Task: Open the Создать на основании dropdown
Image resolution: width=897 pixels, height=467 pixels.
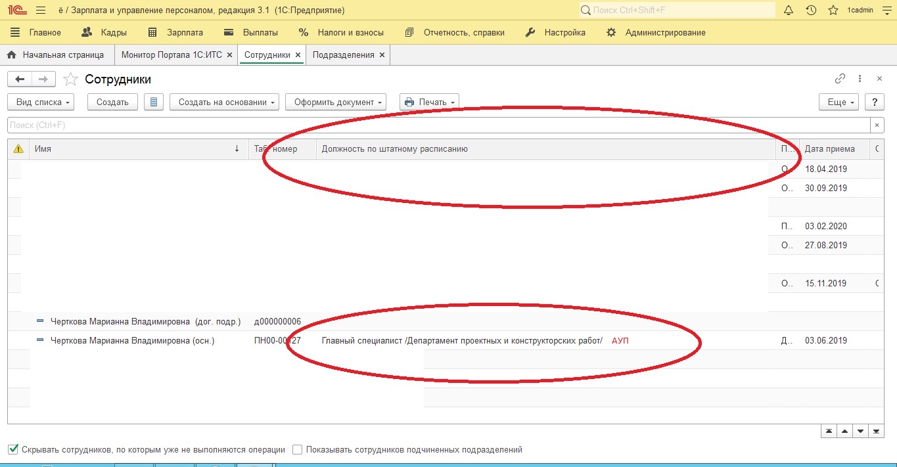Action: click(x=224, y=102)
